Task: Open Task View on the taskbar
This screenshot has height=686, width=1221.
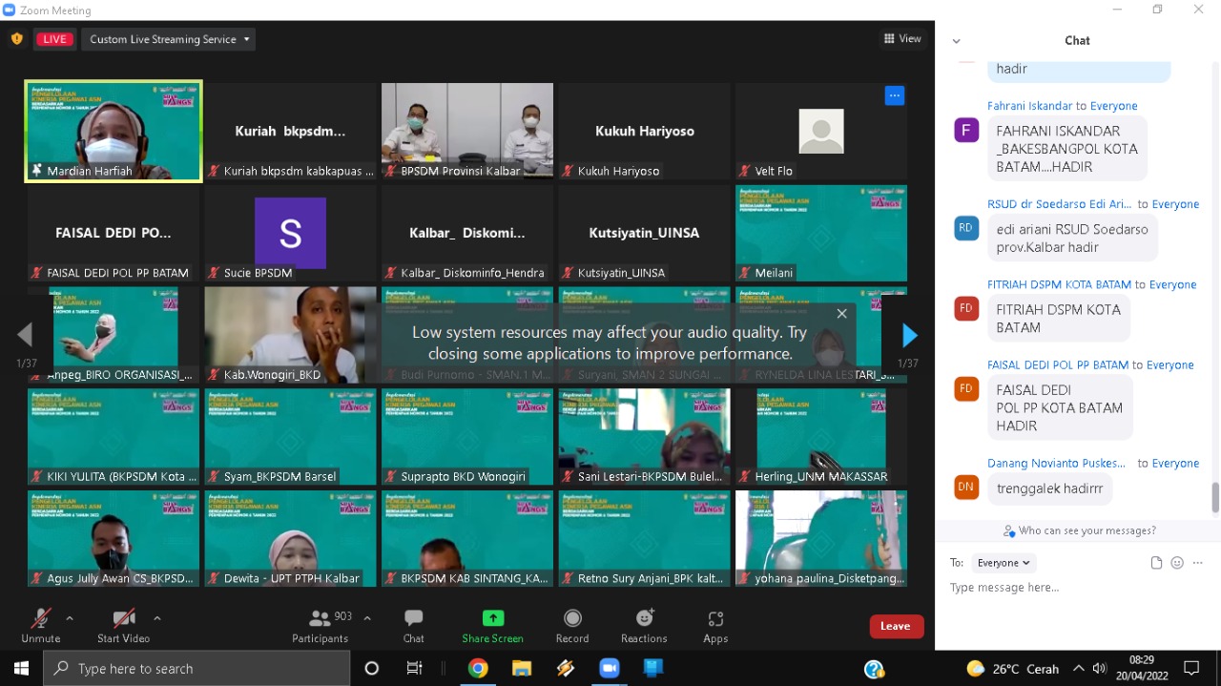Action: (x=414, y=668)
